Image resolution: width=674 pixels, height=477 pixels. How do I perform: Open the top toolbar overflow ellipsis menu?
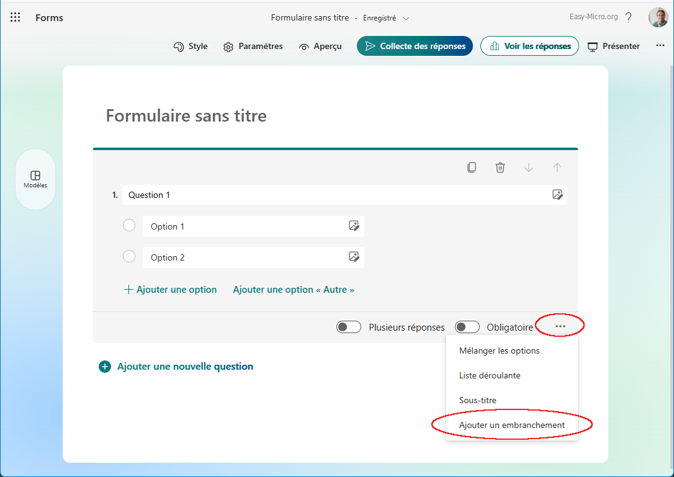660,46
